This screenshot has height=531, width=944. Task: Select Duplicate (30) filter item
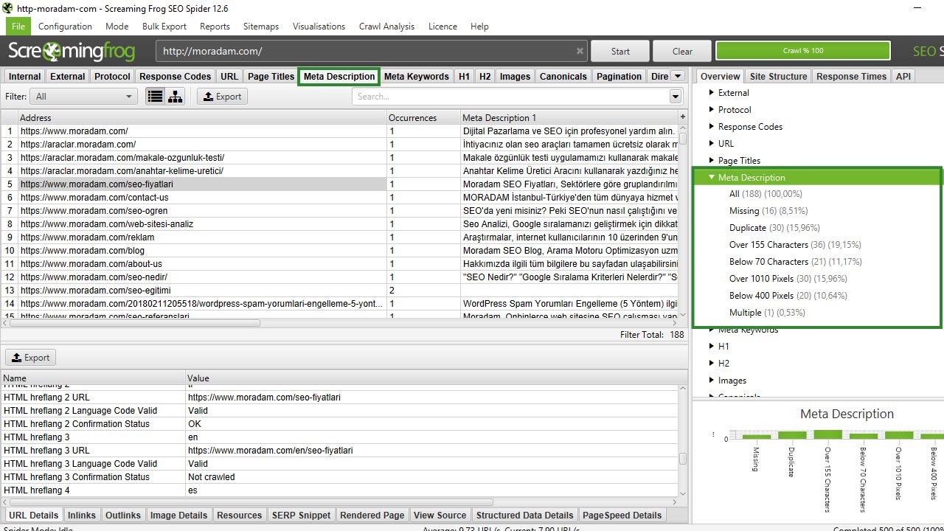pyautogui.click(x=774, y=228)
